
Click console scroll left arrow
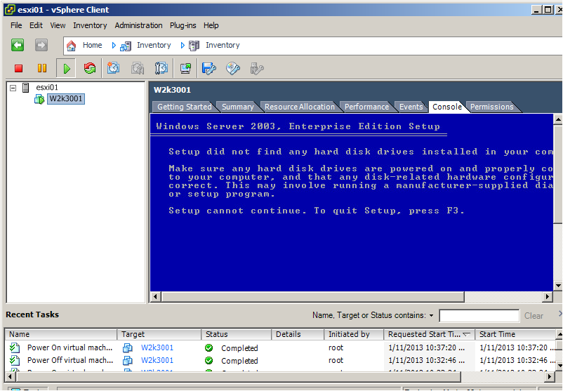[155, 296]
